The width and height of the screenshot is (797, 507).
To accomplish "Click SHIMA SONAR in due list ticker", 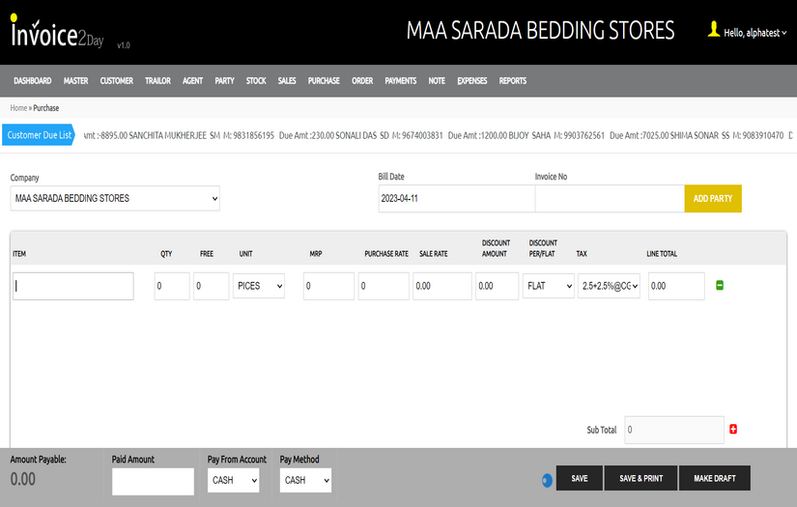I will (x=695, y=135).
